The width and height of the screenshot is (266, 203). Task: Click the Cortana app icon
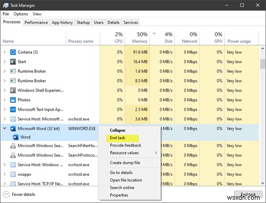tap(13, 52)
